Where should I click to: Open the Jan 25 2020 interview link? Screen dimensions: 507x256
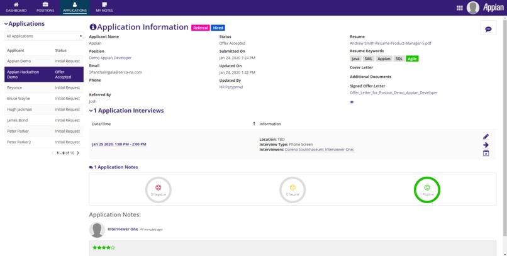point(119,144)
